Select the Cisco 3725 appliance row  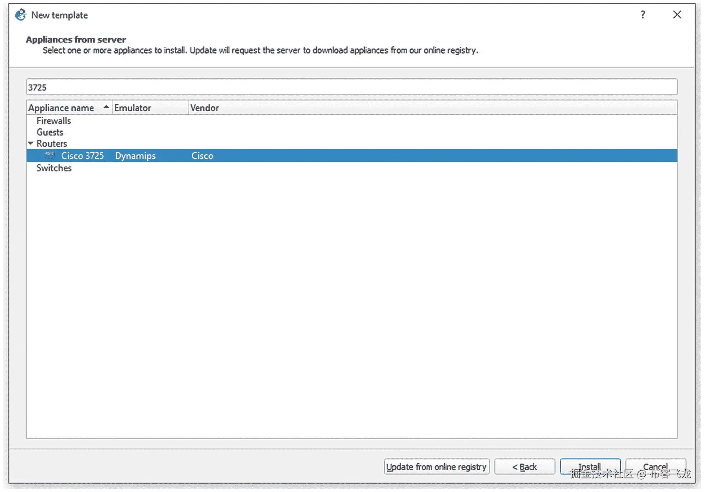tap(352, 156)
